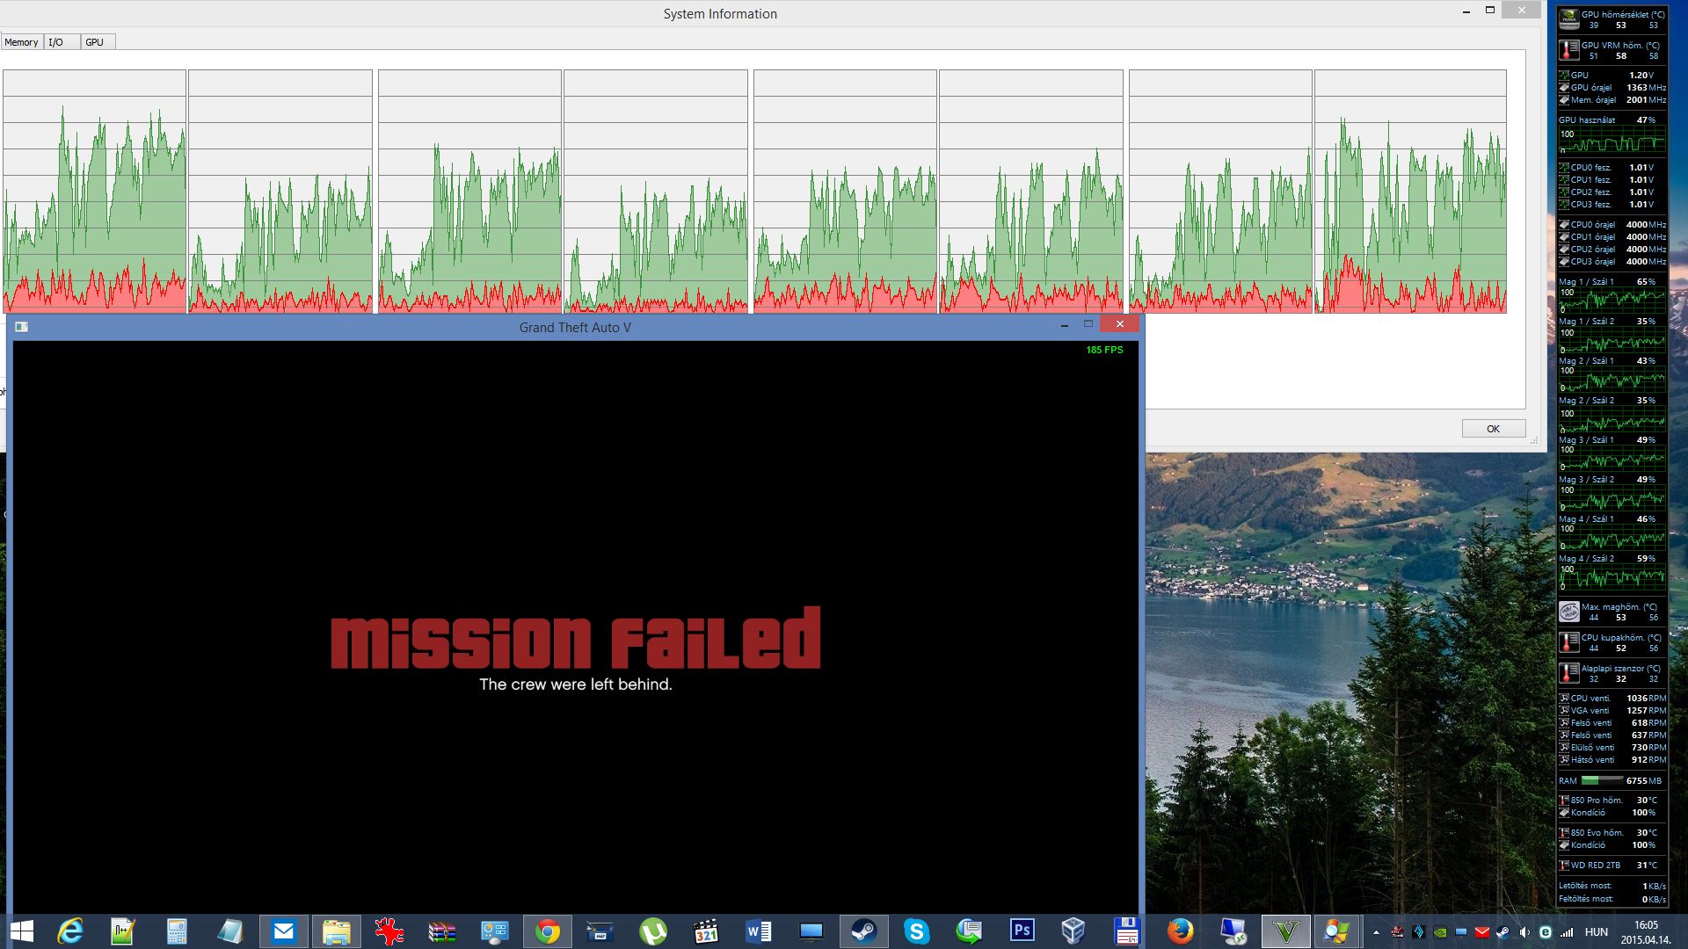The height and width of the screenshot is (949, 1688).
Task: Switch to System Information taskbar button
Action: pos(1336,931)
